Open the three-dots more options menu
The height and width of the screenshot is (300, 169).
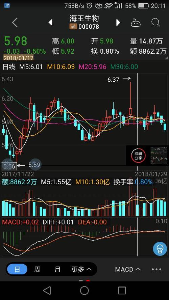(156, 269)
